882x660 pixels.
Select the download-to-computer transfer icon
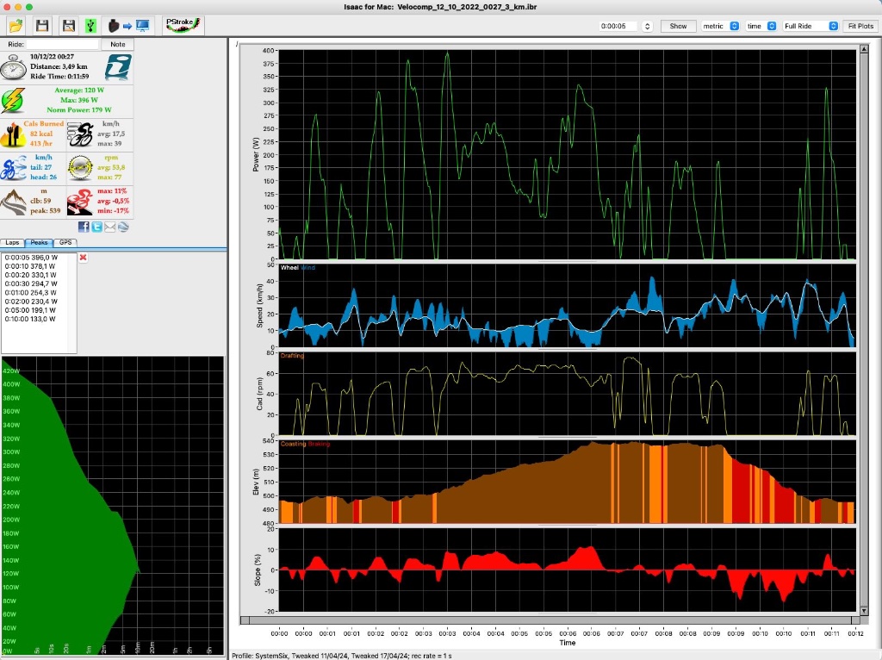point(127,25)
